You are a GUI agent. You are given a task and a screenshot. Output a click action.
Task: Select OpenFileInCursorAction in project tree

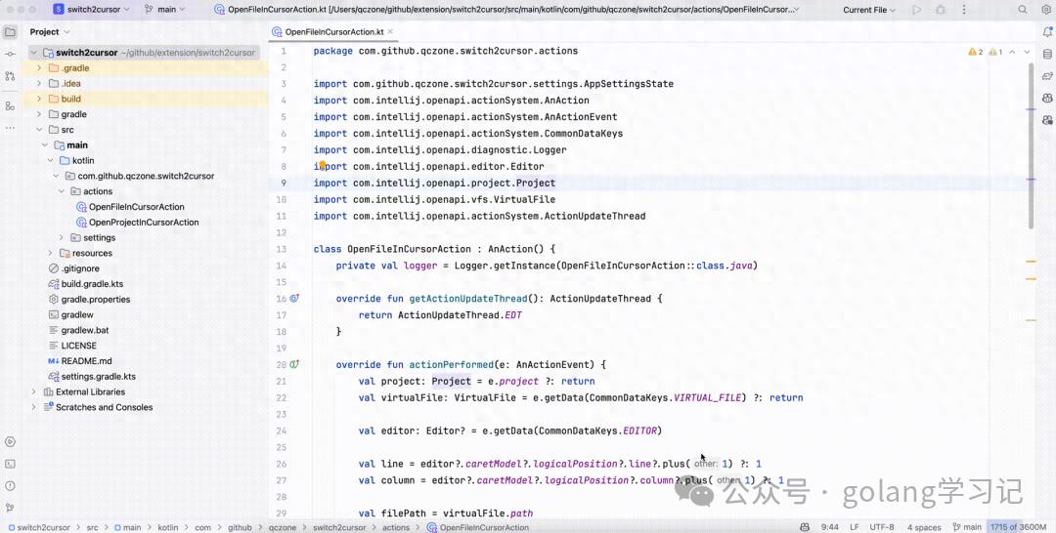pyautogui.click(x=136, y=206)
